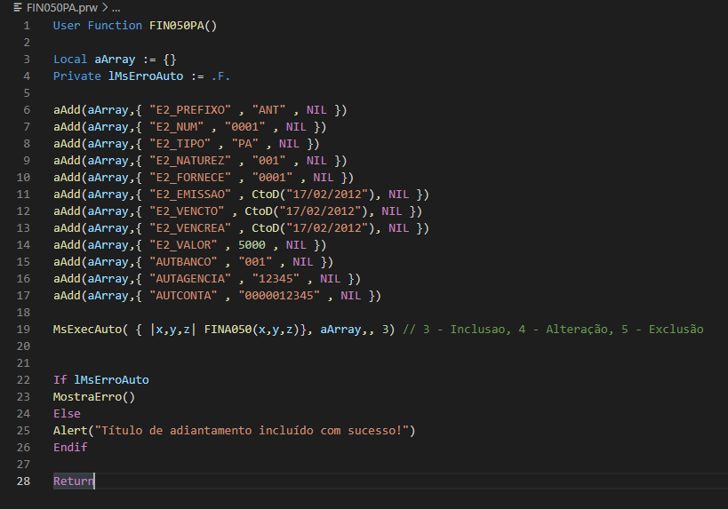Click the "E2_PREFIXO" string
Screen dimensions: 728x509
190,110
